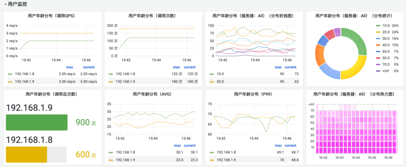406x167 pixels.
Task: Click 69.1 max value in P99 legend
Action: pyautogui.click(x=280, y=152)
